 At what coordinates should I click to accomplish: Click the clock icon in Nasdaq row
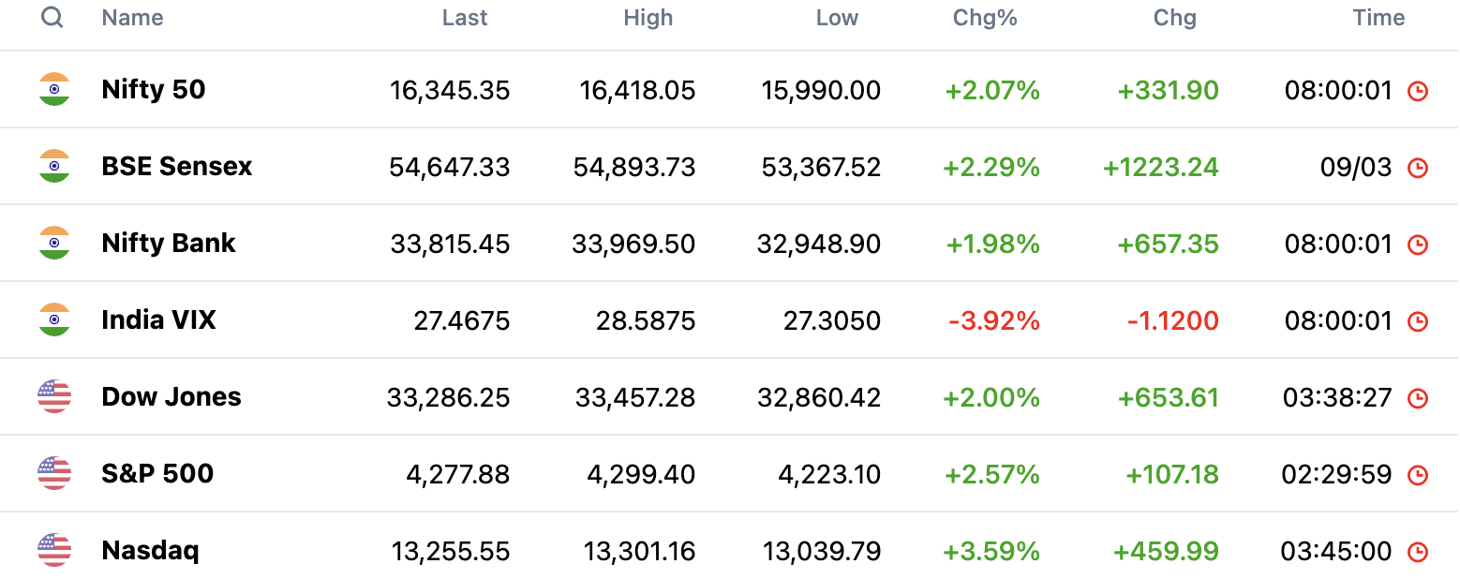point(1418,552)
